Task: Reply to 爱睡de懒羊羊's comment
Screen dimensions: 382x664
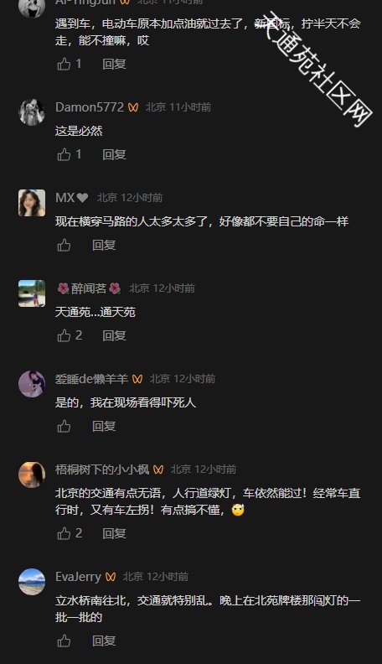Action: (104, 426)
